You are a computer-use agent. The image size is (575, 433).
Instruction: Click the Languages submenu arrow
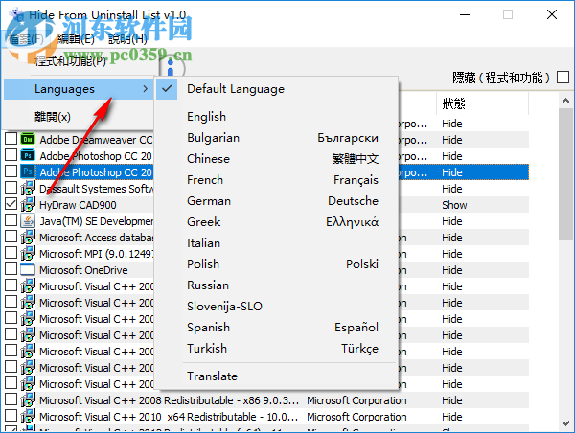(146, 89)
